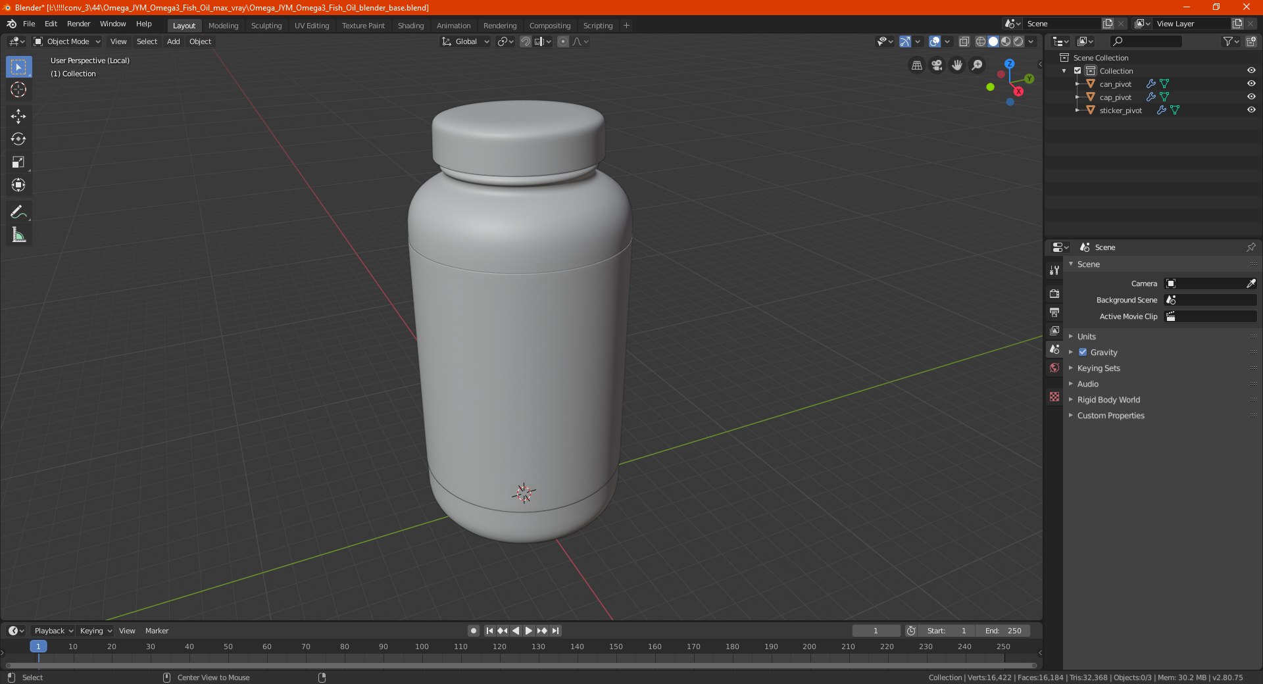Click the Marker menu in the timeline

pos(157,631)
